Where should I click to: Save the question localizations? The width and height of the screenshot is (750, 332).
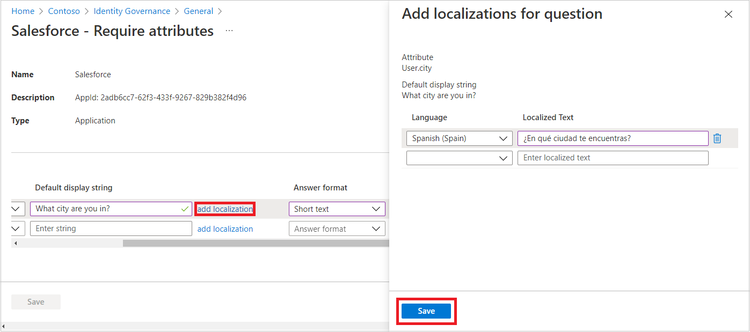(426, 311)
